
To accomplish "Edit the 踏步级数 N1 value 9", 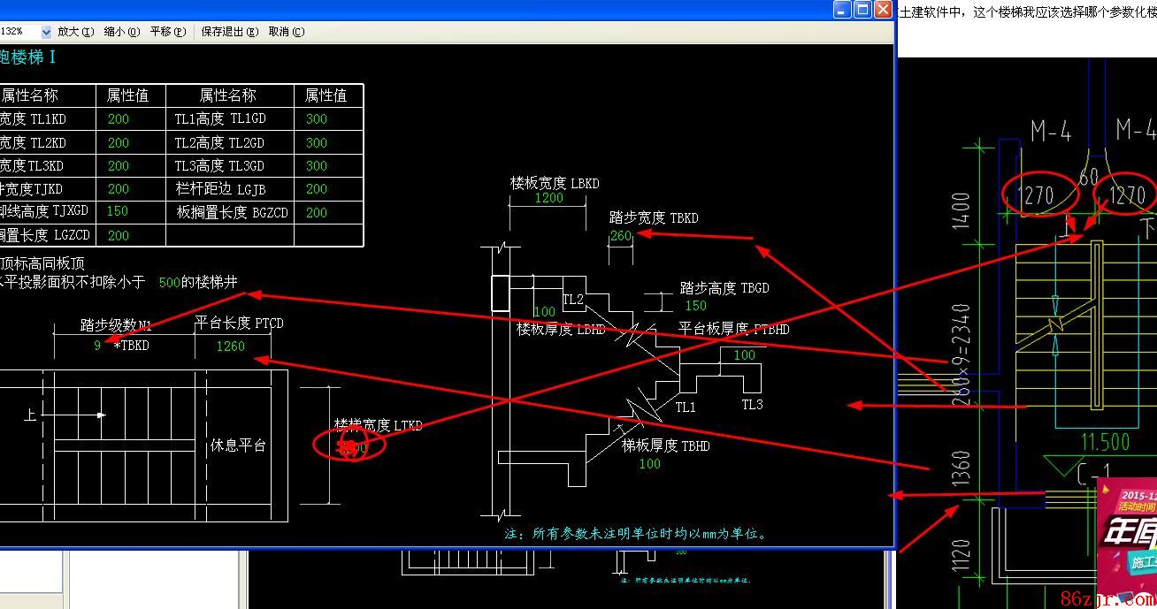I will point(97,346).
